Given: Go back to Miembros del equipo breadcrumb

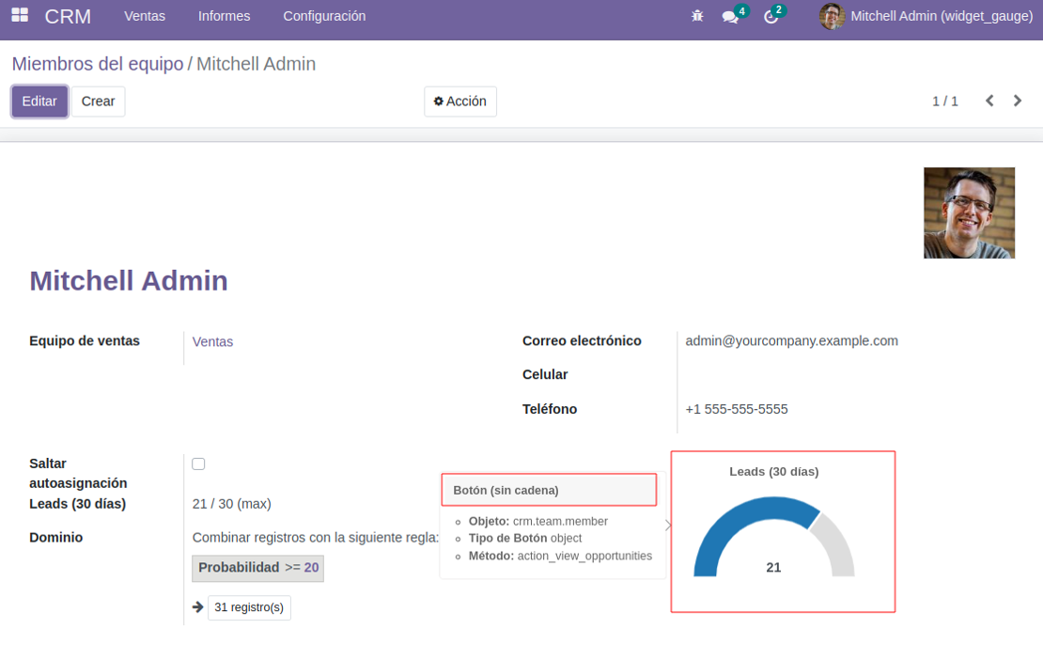Looking at the screenshot, I should coord(98,64).
